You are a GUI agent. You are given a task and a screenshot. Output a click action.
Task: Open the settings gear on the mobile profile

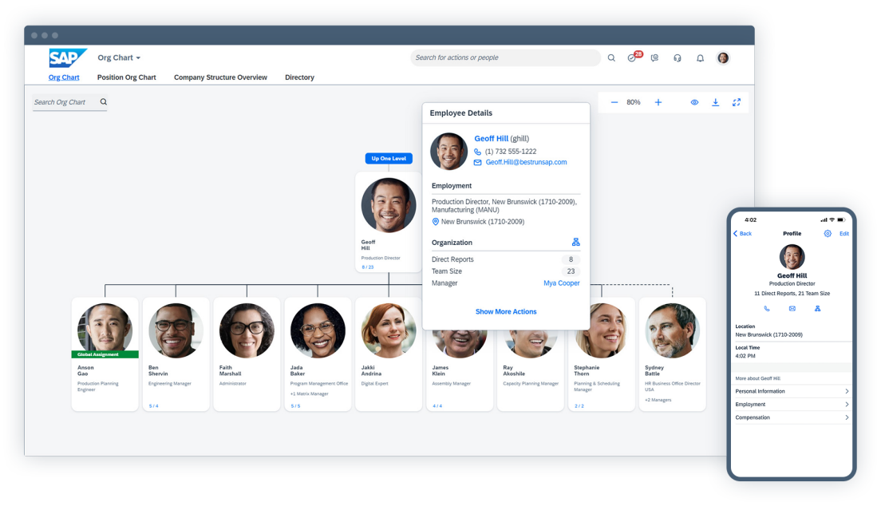(x=828, y=234)
